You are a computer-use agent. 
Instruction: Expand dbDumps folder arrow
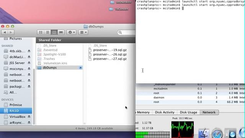(x=81, y=68)
